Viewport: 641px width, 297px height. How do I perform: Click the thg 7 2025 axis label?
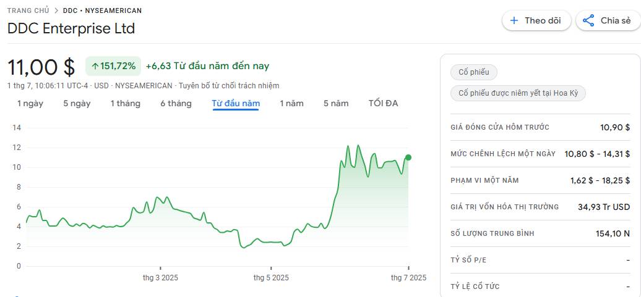(408, 278)
